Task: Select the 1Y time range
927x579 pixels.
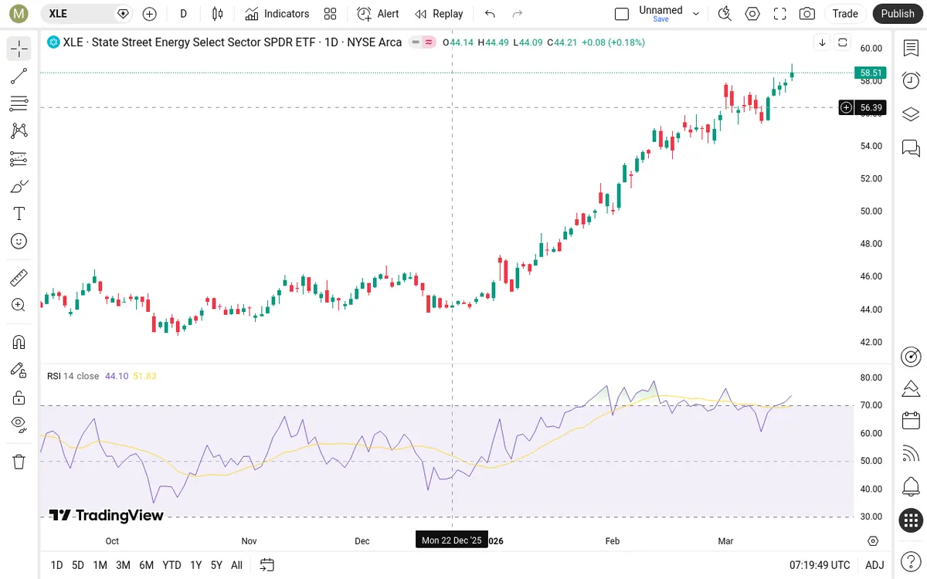Action: (195, 565)
